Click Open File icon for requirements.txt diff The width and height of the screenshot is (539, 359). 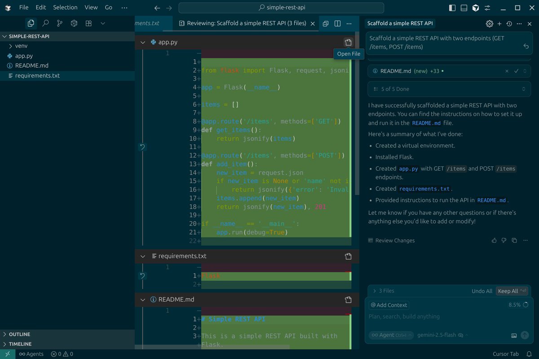pos(348,256)
